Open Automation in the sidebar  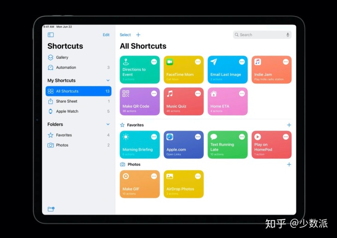pyautogui.click(x=79, y=67)
